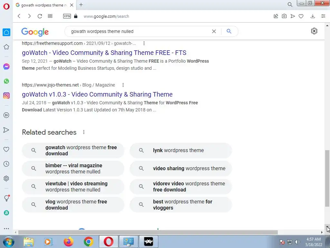The height and width of the screenshot is (248, 330).
Task: Open Pinboards heart icon in sidebar
Action: [6, 149]
